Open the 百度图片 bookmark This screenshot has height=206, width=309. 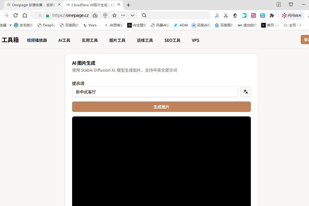point(224,25)
